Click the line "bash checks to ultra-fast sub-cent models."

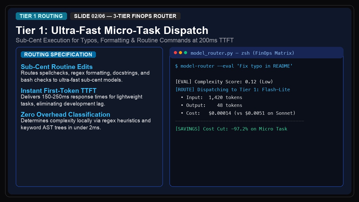[x=72, y=80]
